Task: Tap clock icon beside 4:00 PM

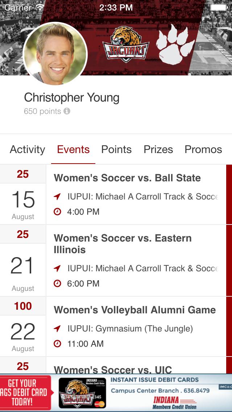Action: [57, 211]
